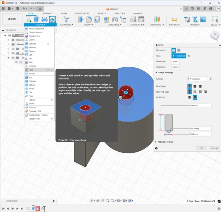Click the Insert image canvas icon
Image resolution: width=221 pixels, height=212 pixels.
pos(203,19)
